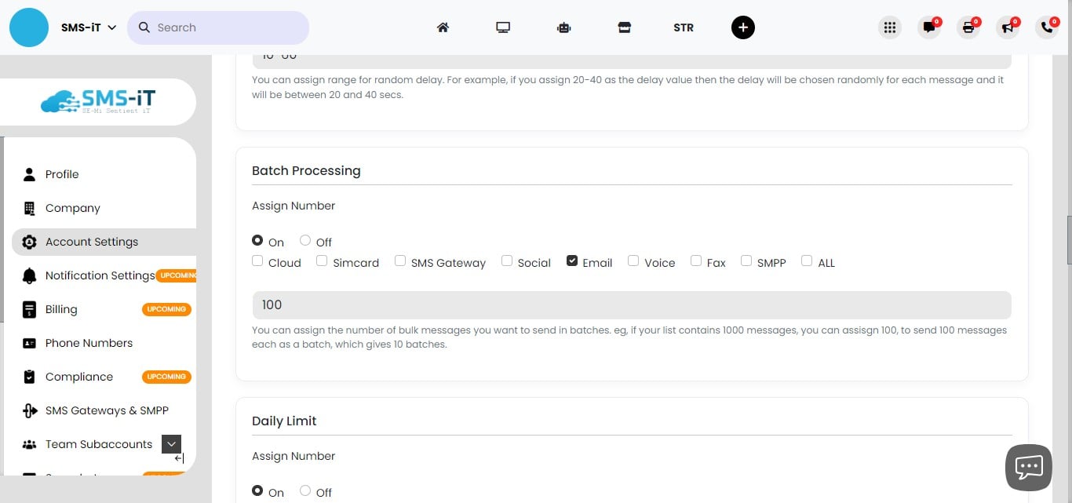Open the chat messages notification icon

point(929,27)
